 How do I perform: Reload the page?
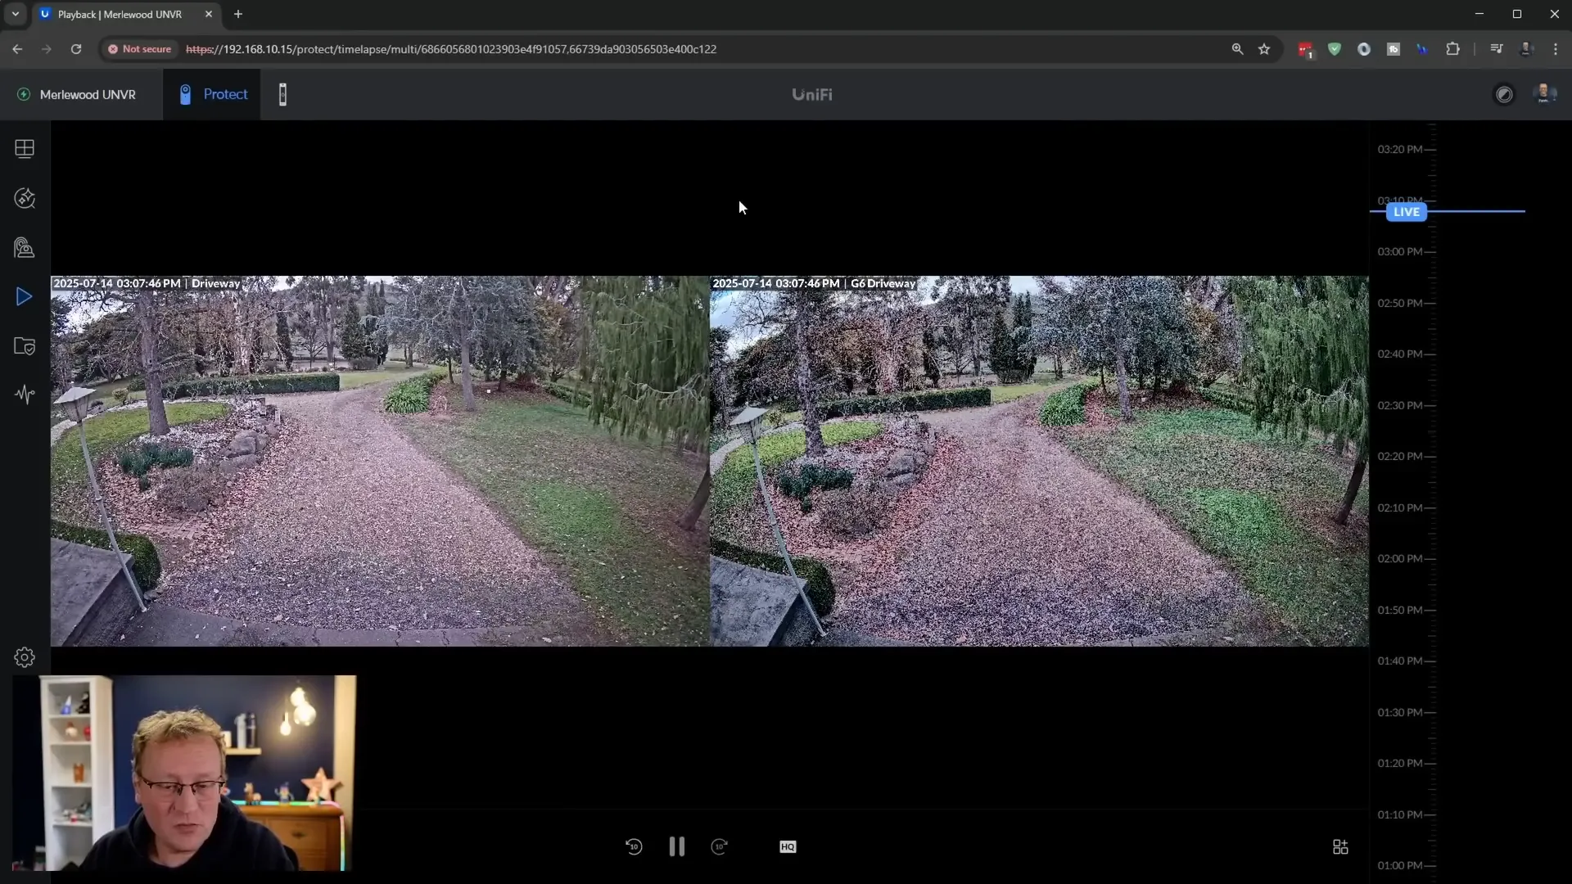click(x=76, y=49)
